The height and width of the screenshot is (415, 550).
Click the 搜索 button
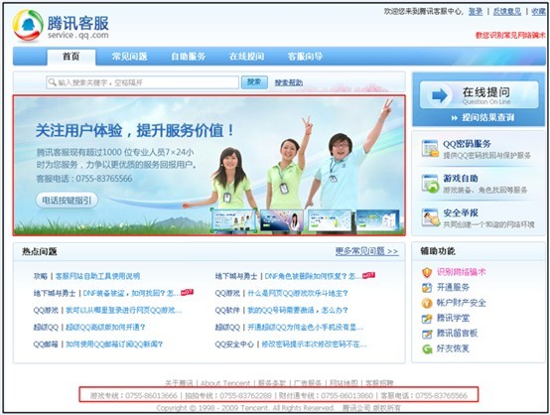tap(254, 82)
